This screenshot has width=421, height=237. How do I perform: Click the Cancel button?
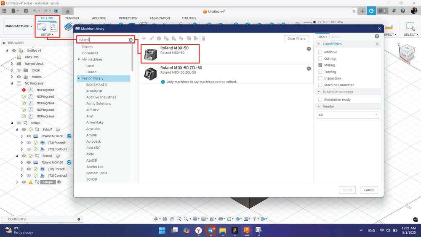click(x=369, y=190)
